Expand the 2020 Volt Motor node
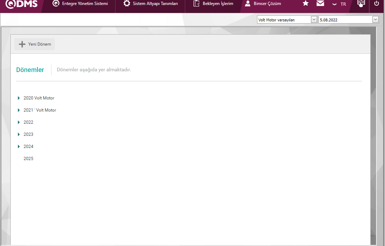The width and height of the screenshot is (385, 246). coord(19,98)
